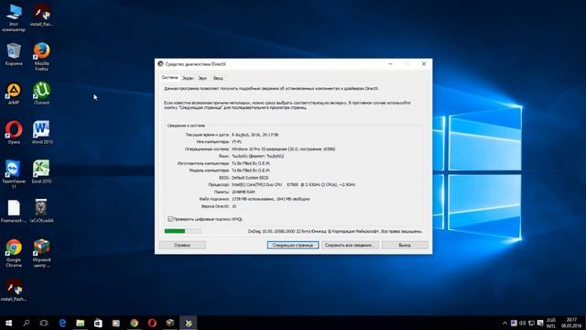Click the Intel Core 2 Duo processor value
The width and height of the screenshot is (586, 330).
pyautogui.click(x=293, y=185)
